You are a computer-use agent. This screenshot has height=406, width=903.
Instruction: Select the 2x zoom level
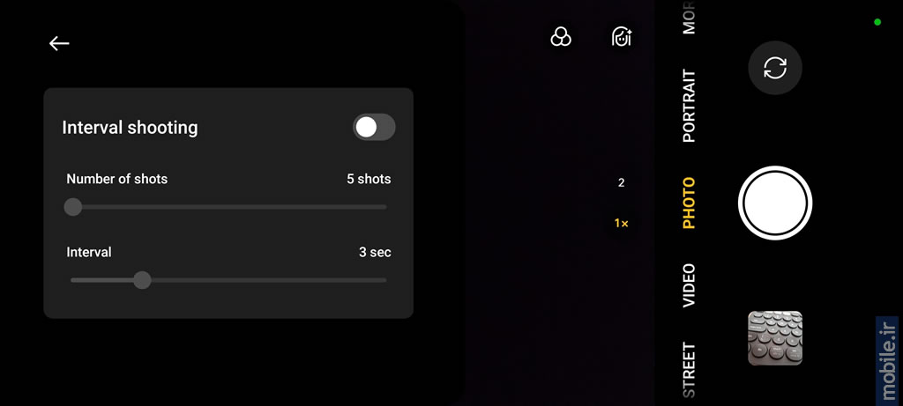pos(621,183)
